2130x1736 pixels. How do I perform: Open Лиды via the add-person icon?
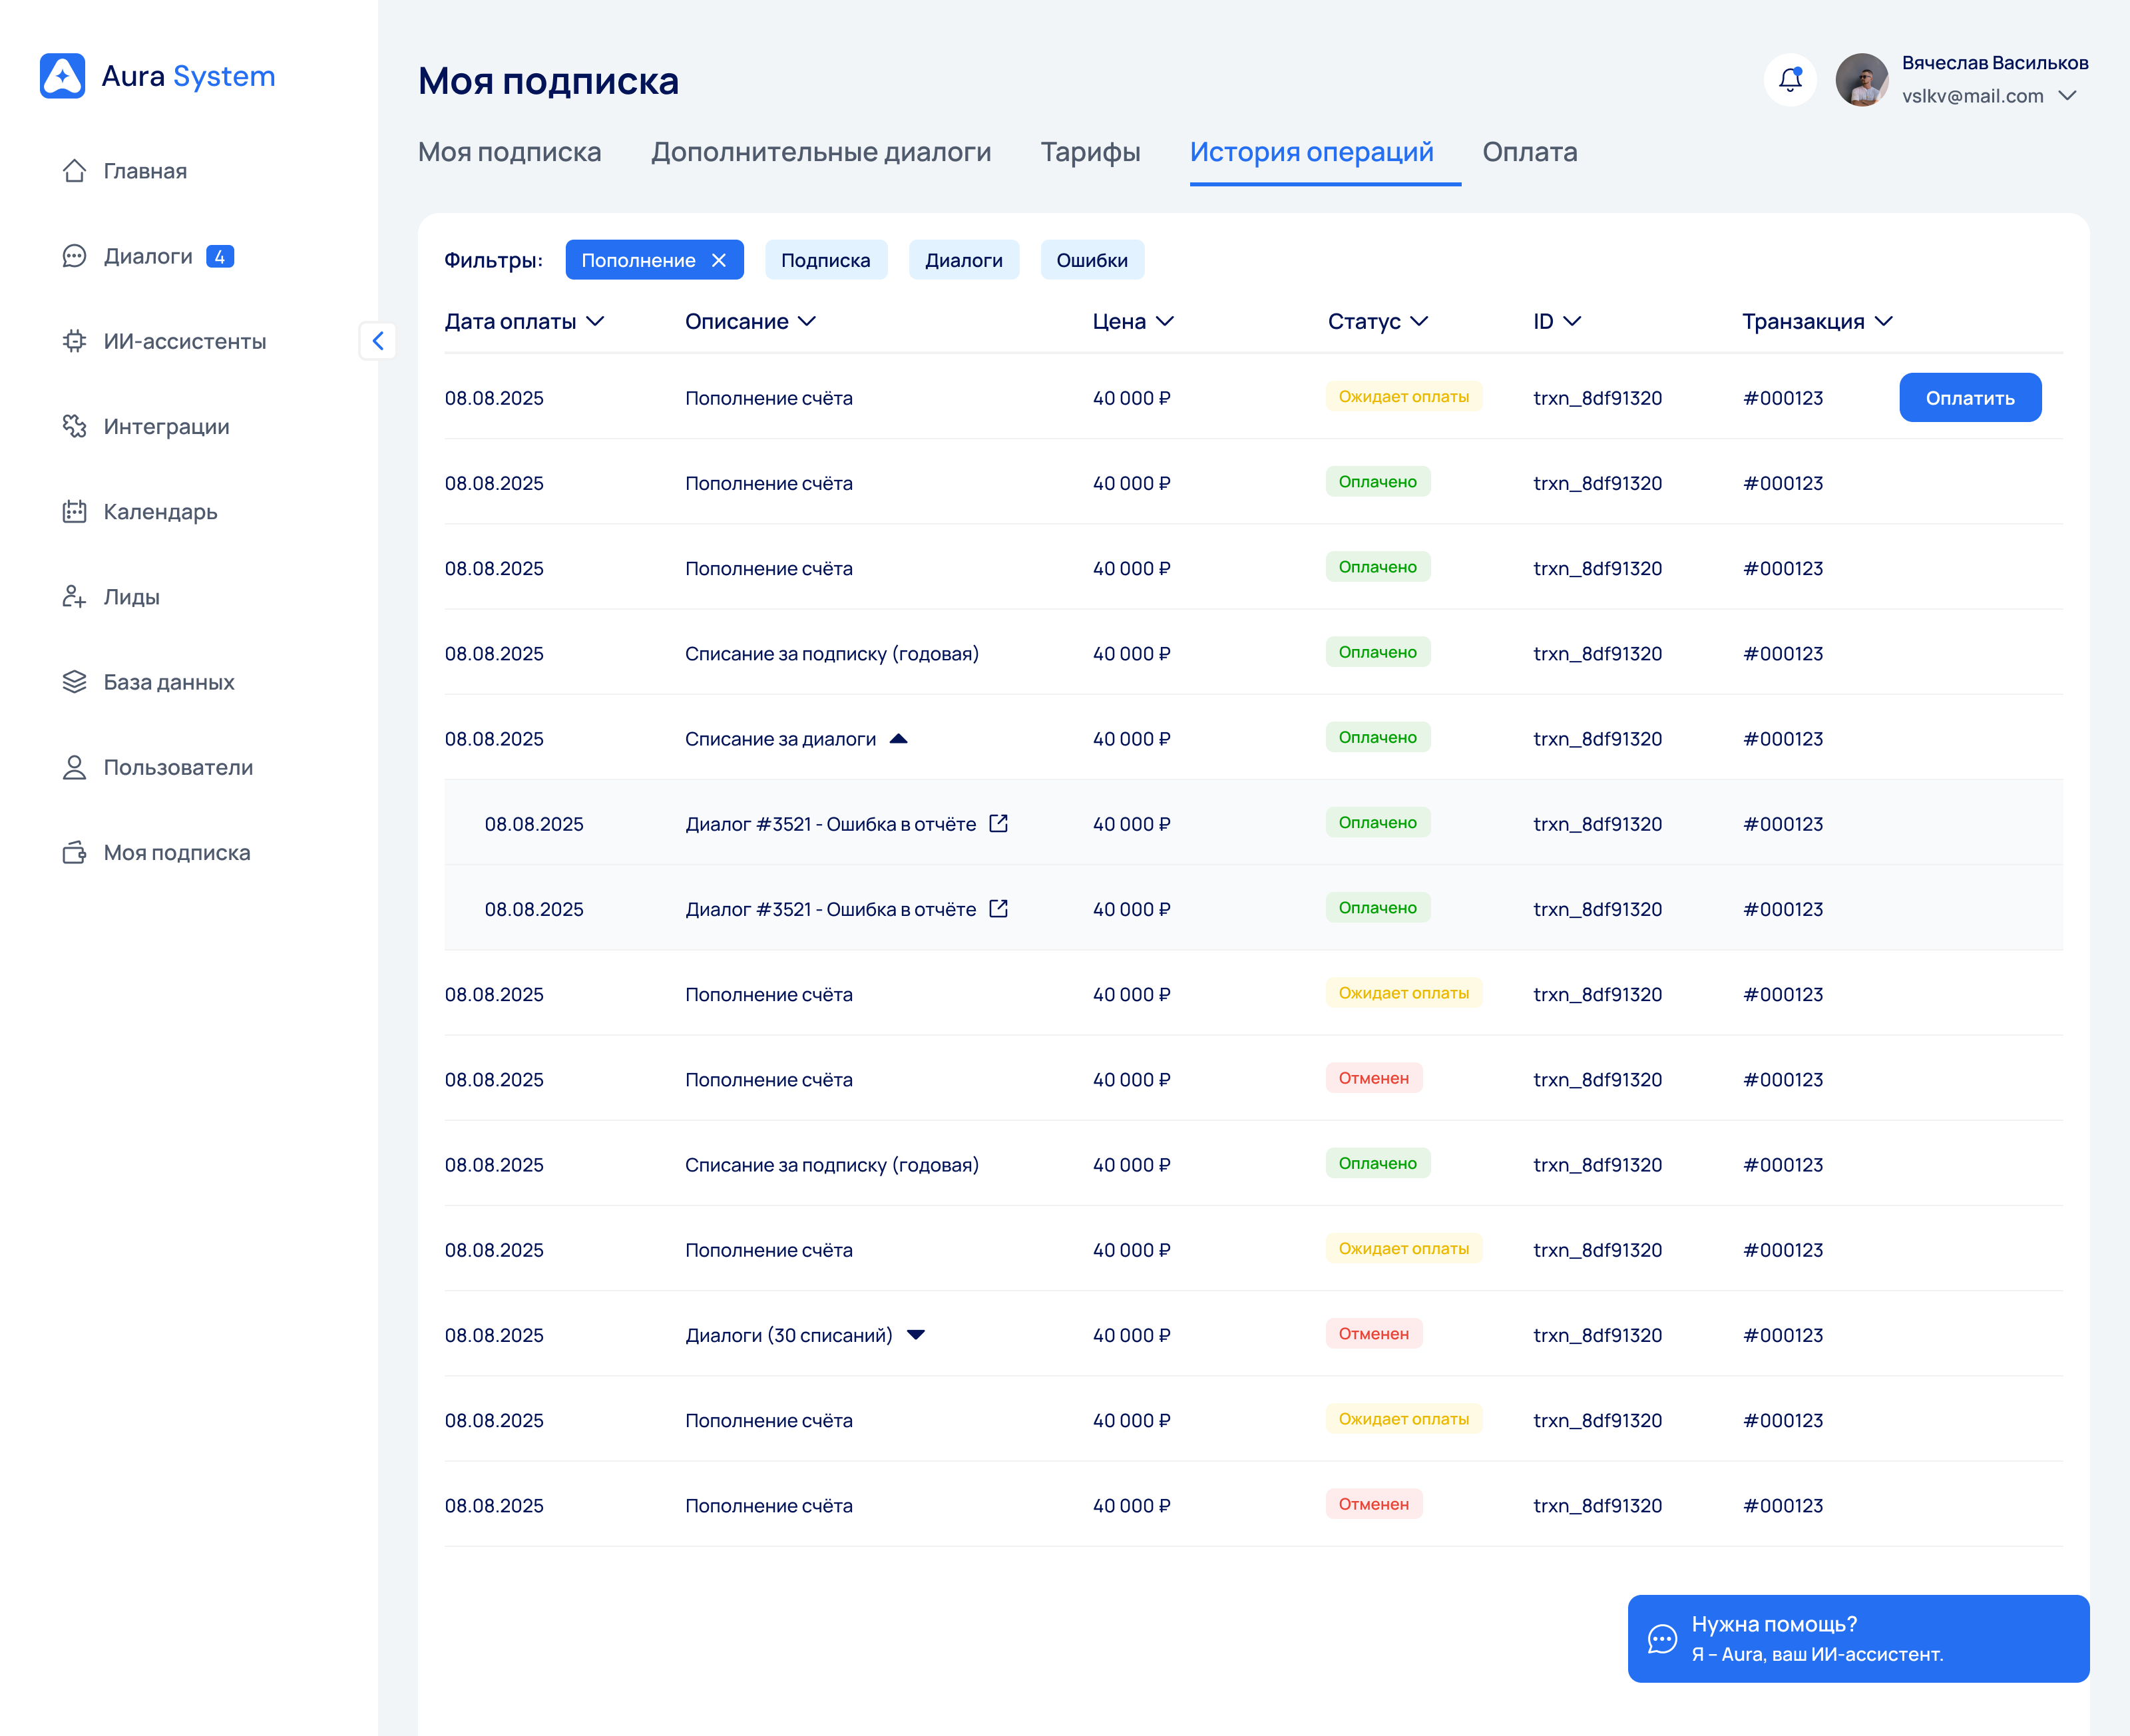coord(74,597)
